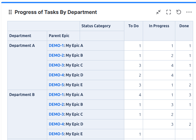Click DEMO-2 link in Department B
The width and height of the screenshot is (196, 140).
pos(56,105)
